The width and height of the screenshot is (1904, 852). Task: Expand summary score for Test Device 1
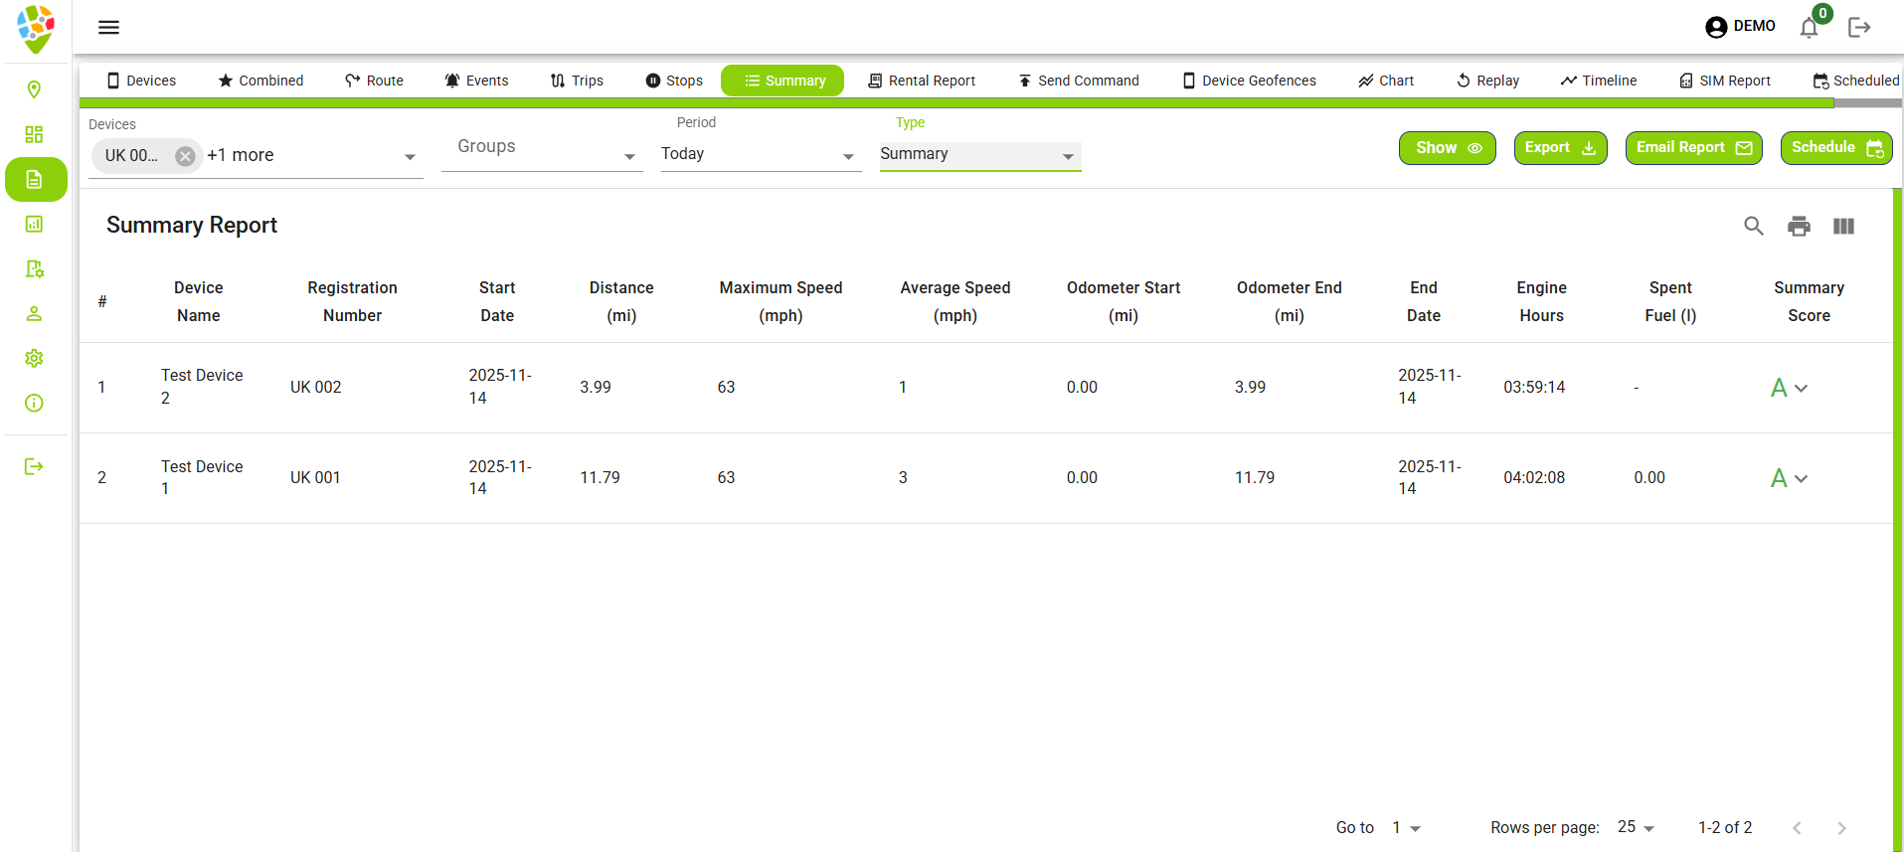(1801, 478)
